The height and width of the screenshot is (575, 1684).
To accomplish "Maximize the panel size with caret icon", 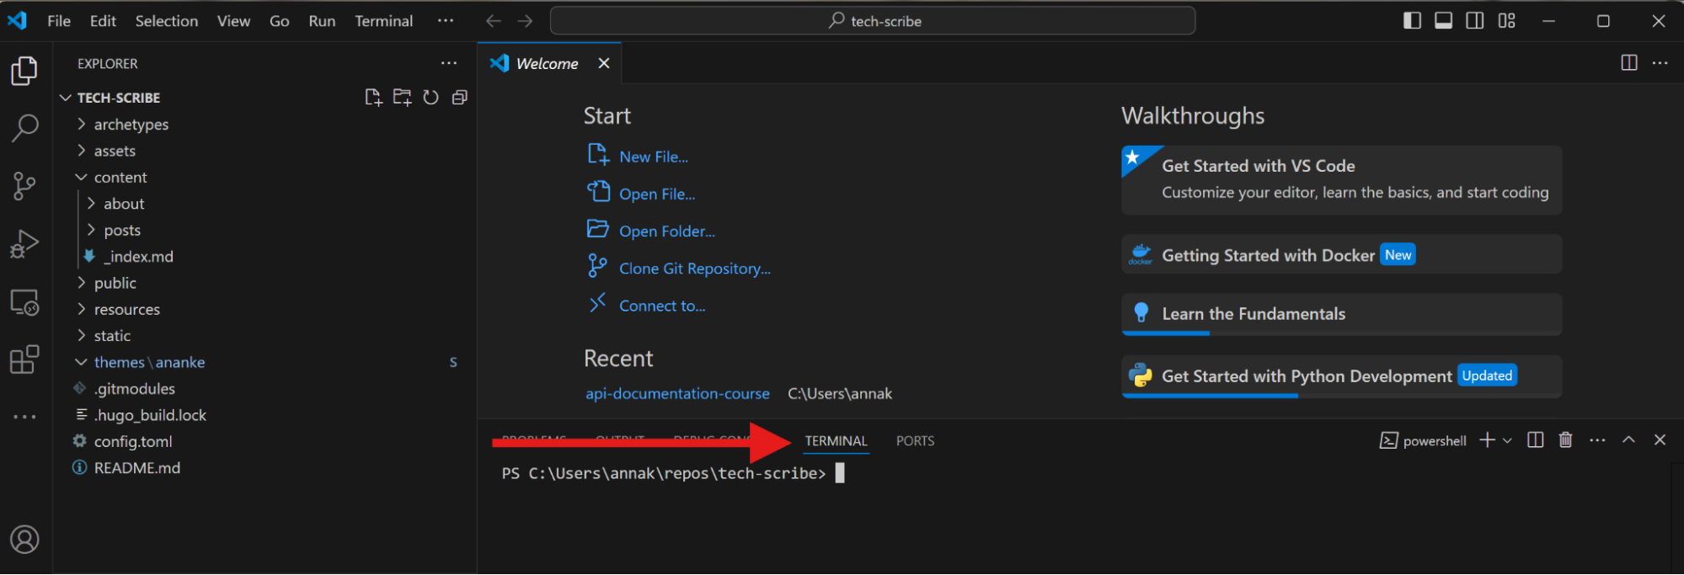I will click(x=1629, y=439).
